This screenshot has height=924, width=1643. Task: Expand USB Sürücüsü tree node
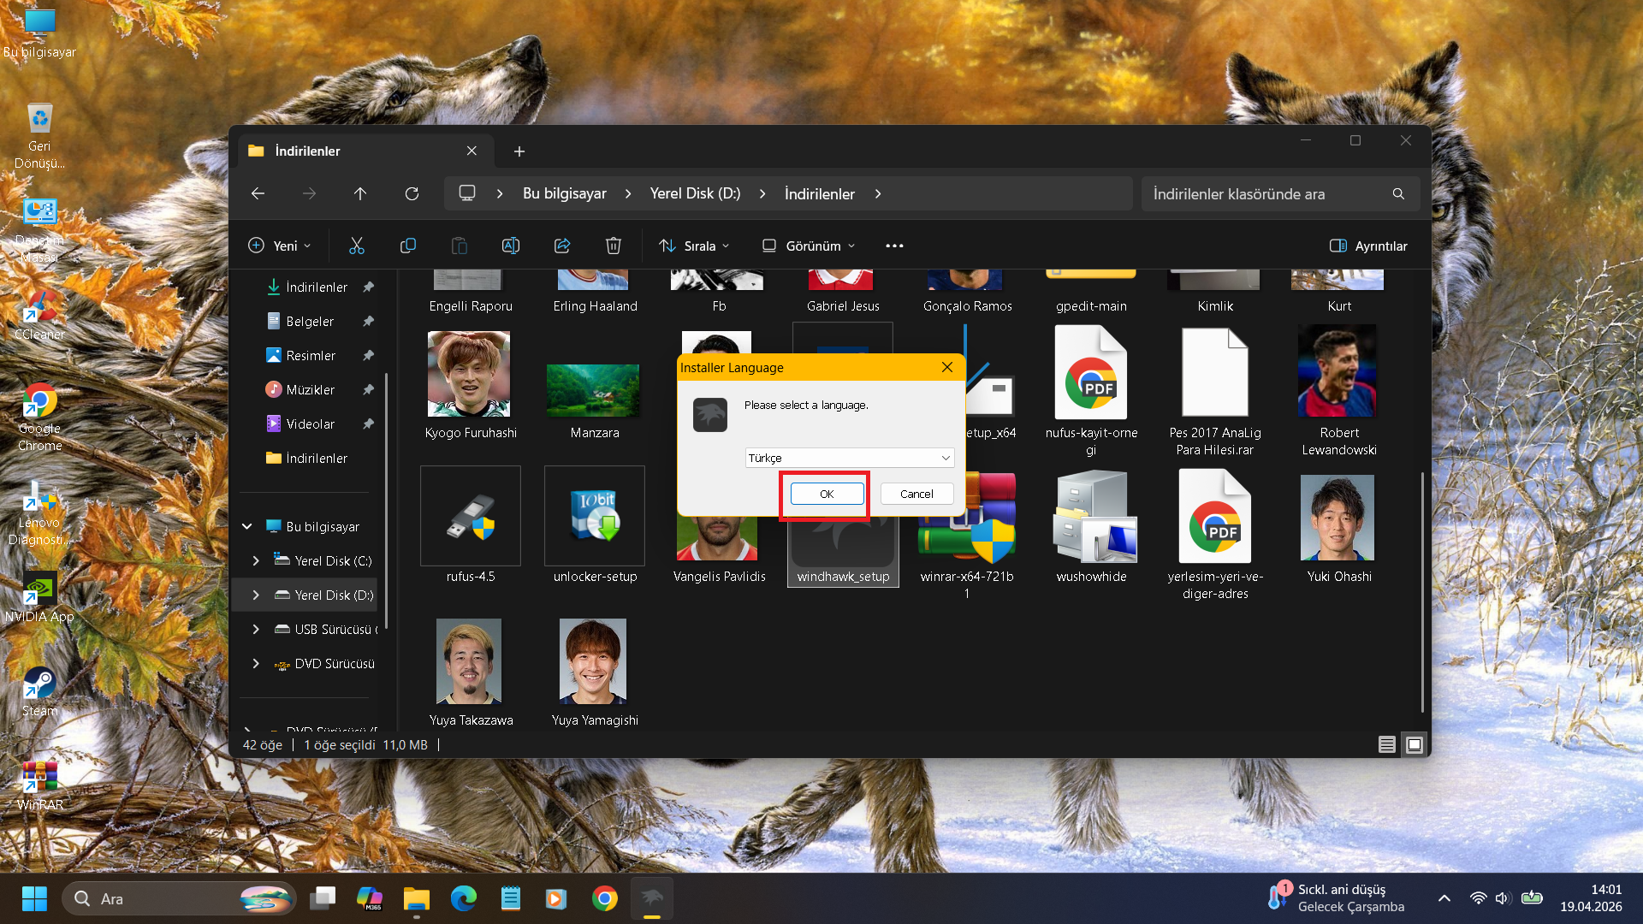tap(256, 629)
